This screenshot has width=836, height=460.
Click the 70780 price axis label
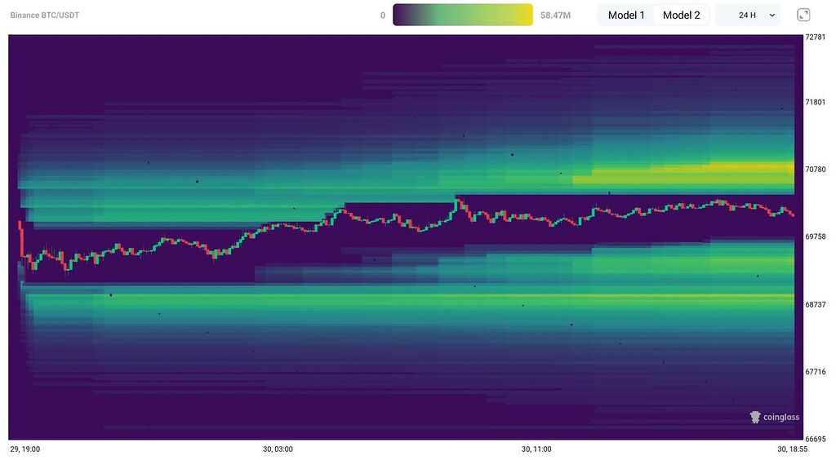[816, 170]
